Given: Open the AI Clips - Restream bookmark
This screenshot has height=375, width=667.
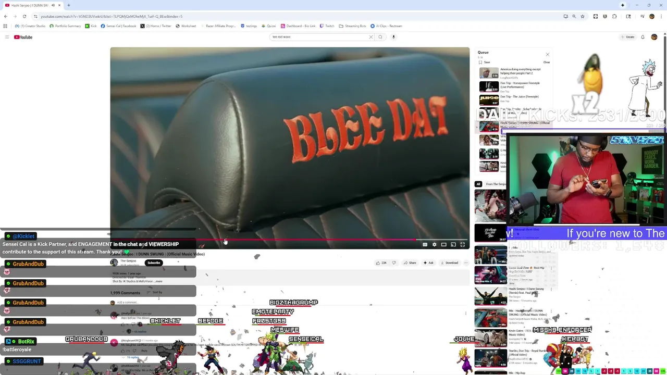Looking at the screenshot, I should coord(386,26).
